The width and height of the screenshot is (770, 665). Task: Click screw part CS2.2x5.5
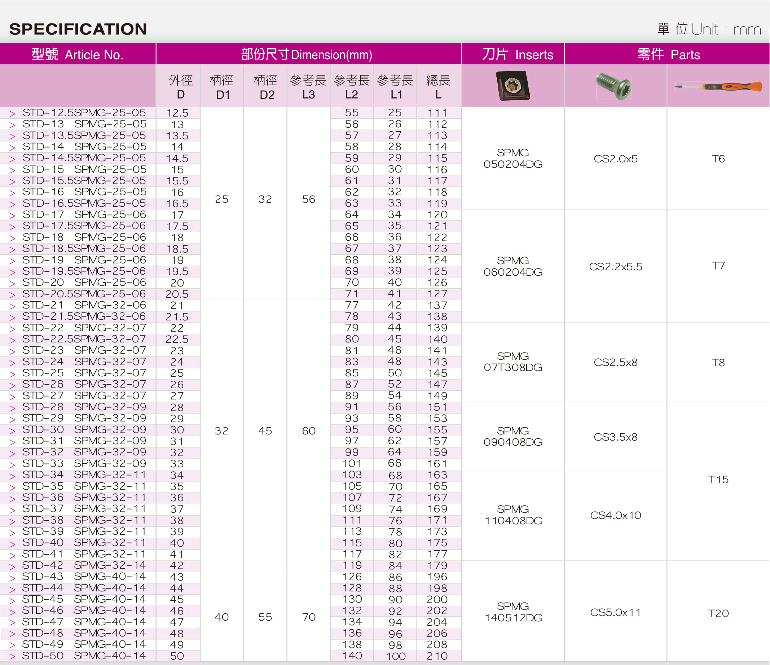pos(615,267)
